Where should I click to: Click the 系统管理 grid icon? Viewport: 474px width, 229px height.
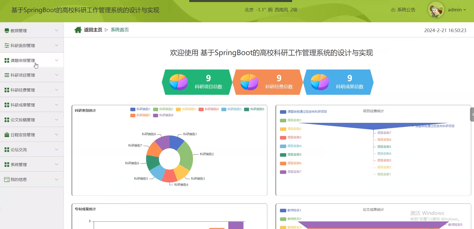[7, 165]
